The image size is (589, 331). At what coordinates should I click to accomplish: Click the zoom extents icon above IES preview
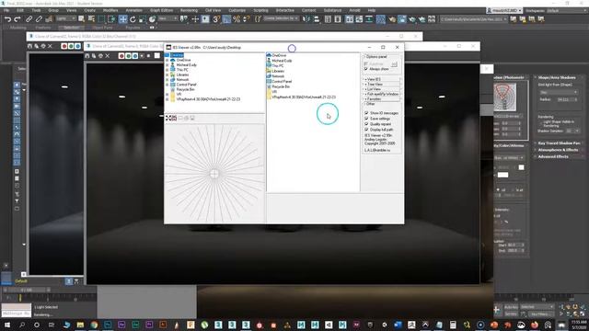pos(168,118)
